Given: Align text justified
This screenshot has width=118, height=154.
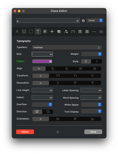Looking at the screenshot, I should [x=81, y=69].
